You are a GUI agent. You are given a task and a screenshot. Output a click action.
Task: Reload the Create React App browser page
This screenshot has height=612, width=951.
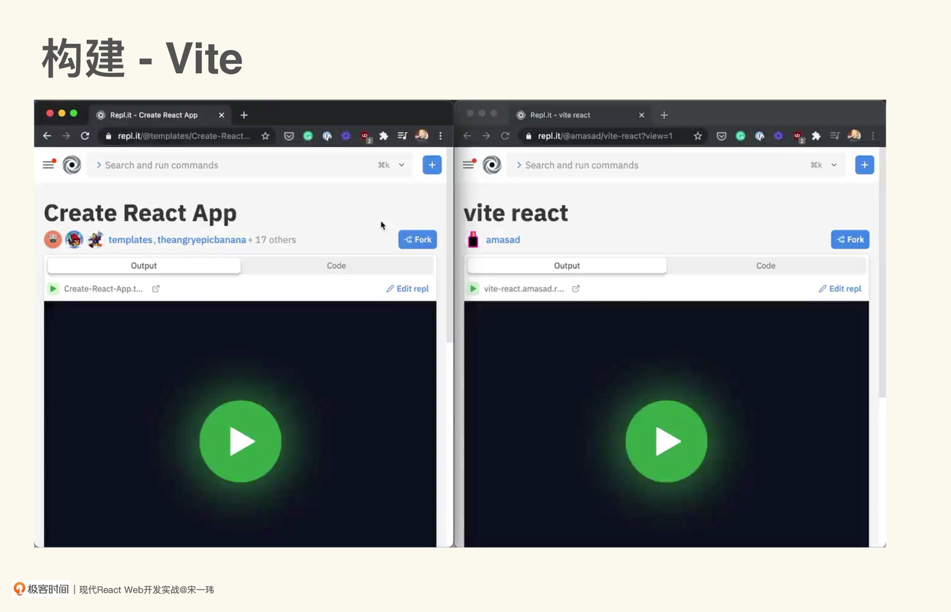click(85, 136)
